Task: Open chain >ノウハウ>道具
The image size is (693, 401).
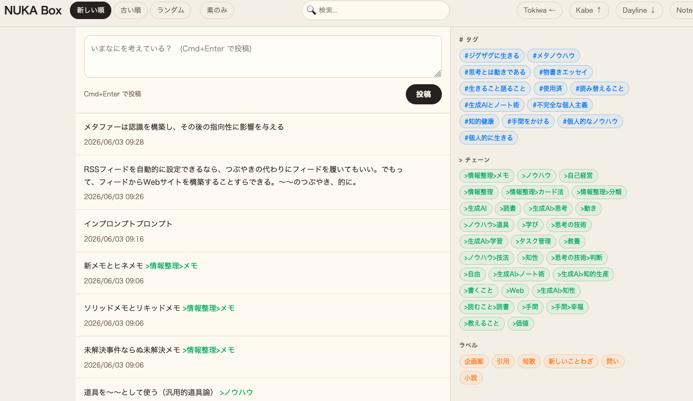Action: [486, 225]
